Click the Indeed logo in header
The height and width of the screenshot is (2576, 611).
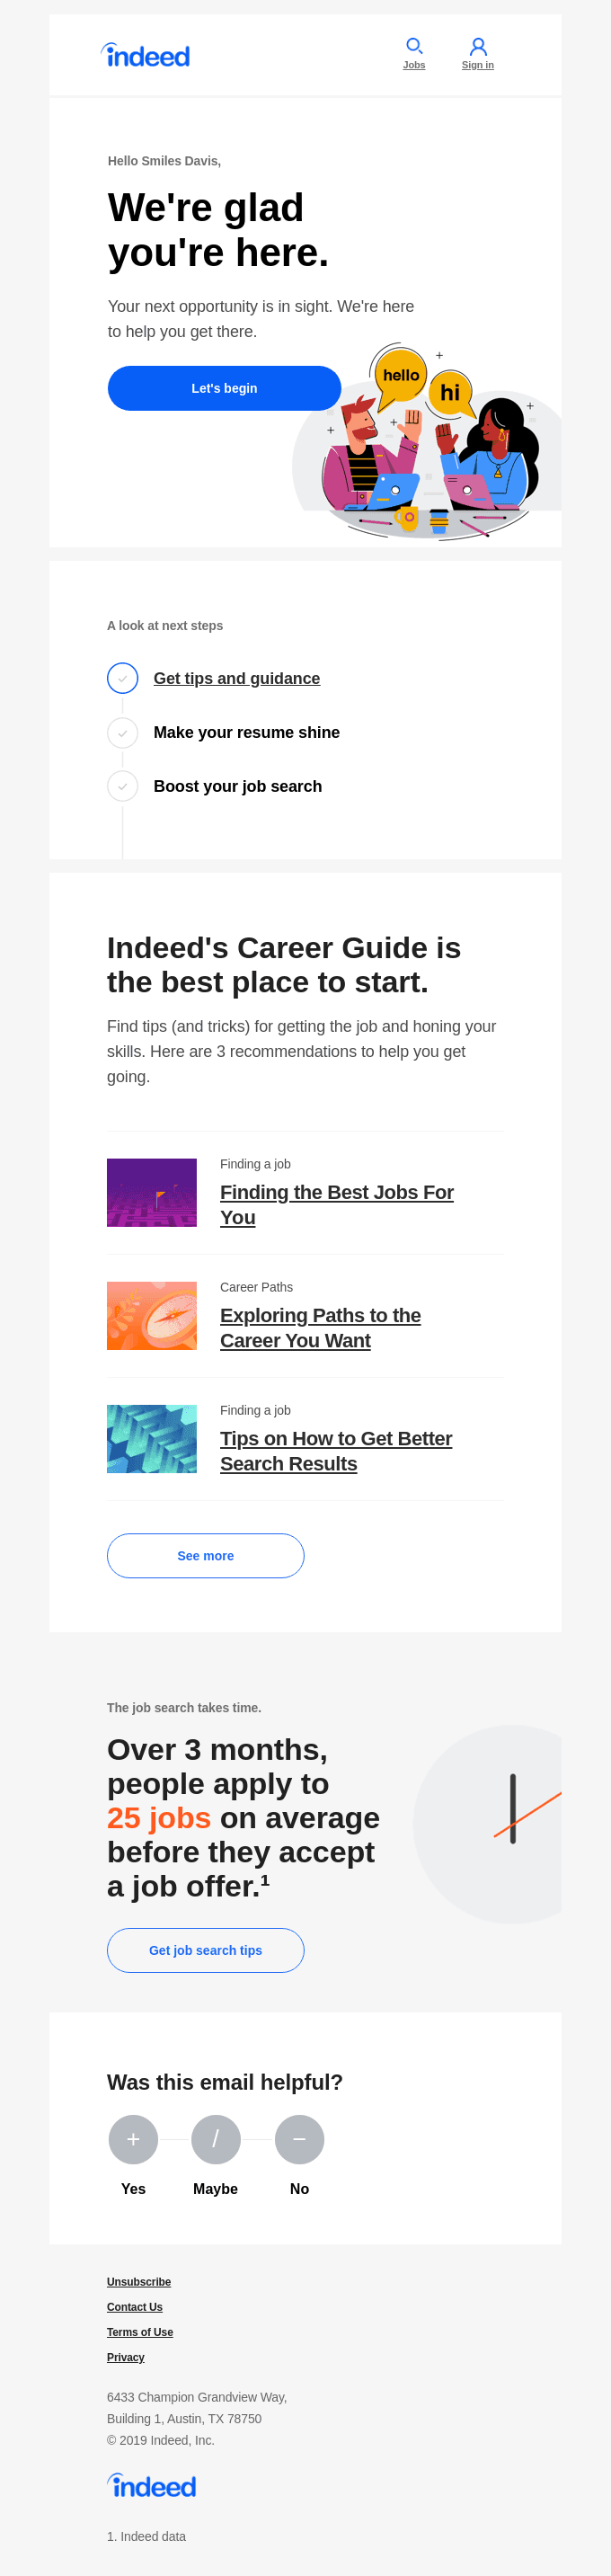pos(146,56)
